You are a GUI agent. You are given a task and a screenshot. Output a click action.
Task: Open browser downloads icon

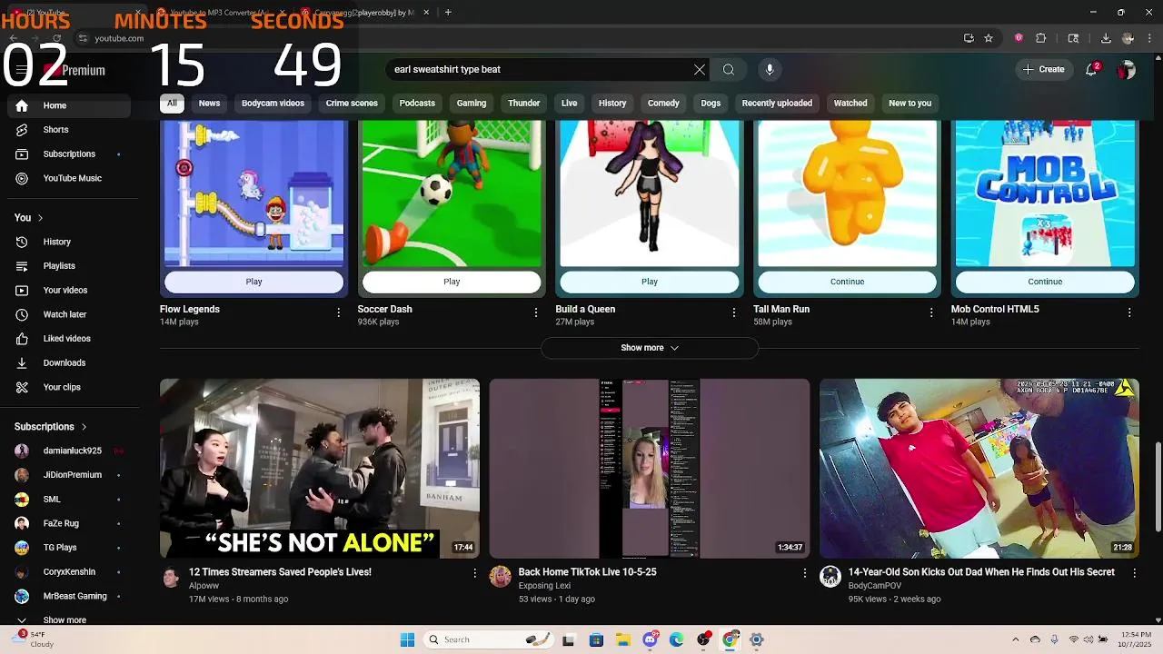1106,38
